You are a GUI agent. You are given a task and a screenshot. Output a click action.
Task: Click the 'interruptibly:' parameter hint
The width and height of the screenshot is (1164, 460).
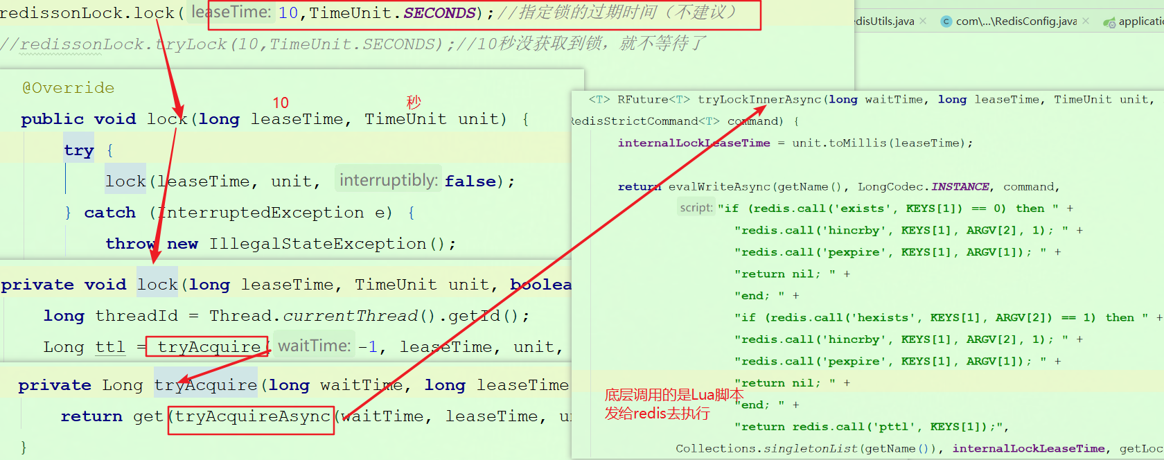tap(389, 180)
